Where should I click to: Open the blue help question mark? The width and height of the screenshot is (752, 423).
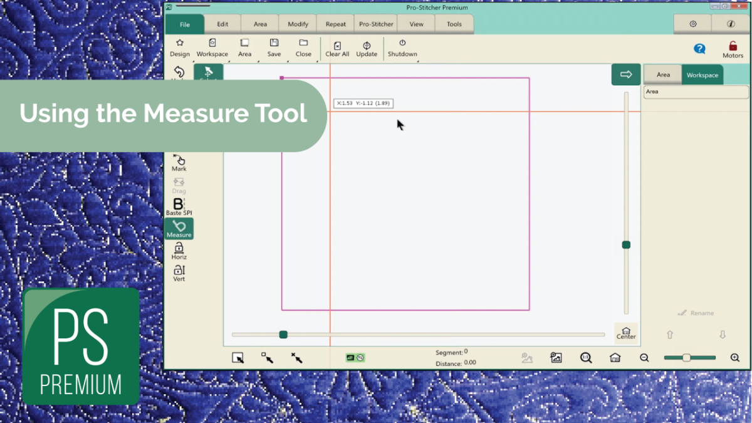click(x=699, y=49)
